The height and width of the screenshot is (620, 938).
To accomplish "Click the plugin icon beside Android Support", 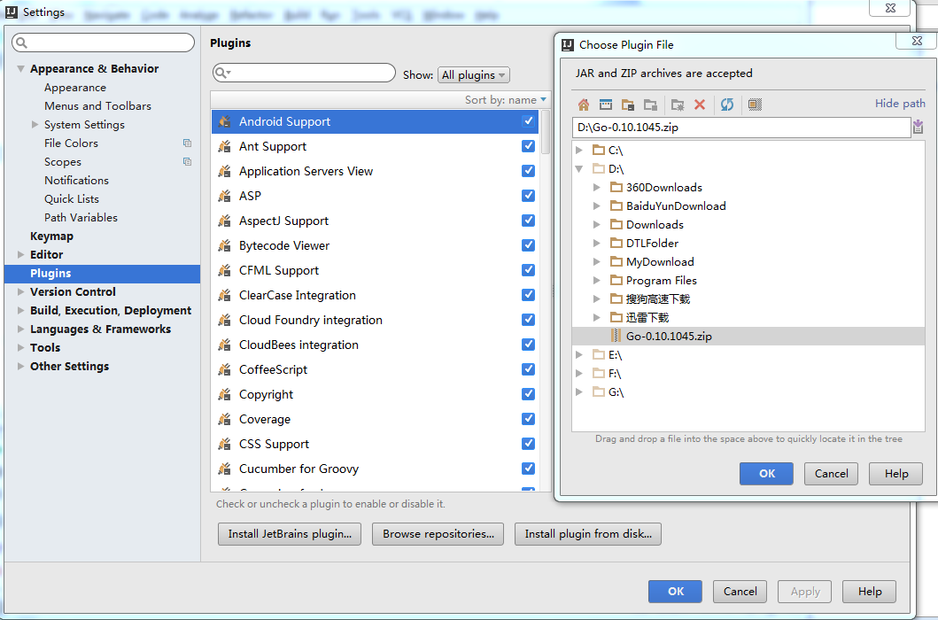I will tap(224, 121).
